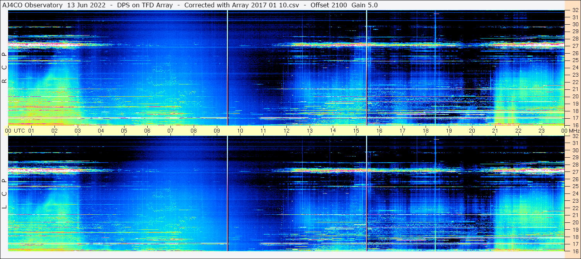Click the 27 MHz label on upper scale
Image resolution: width=581 pixels, height=259 pixels.
click(x=575, y=46)
